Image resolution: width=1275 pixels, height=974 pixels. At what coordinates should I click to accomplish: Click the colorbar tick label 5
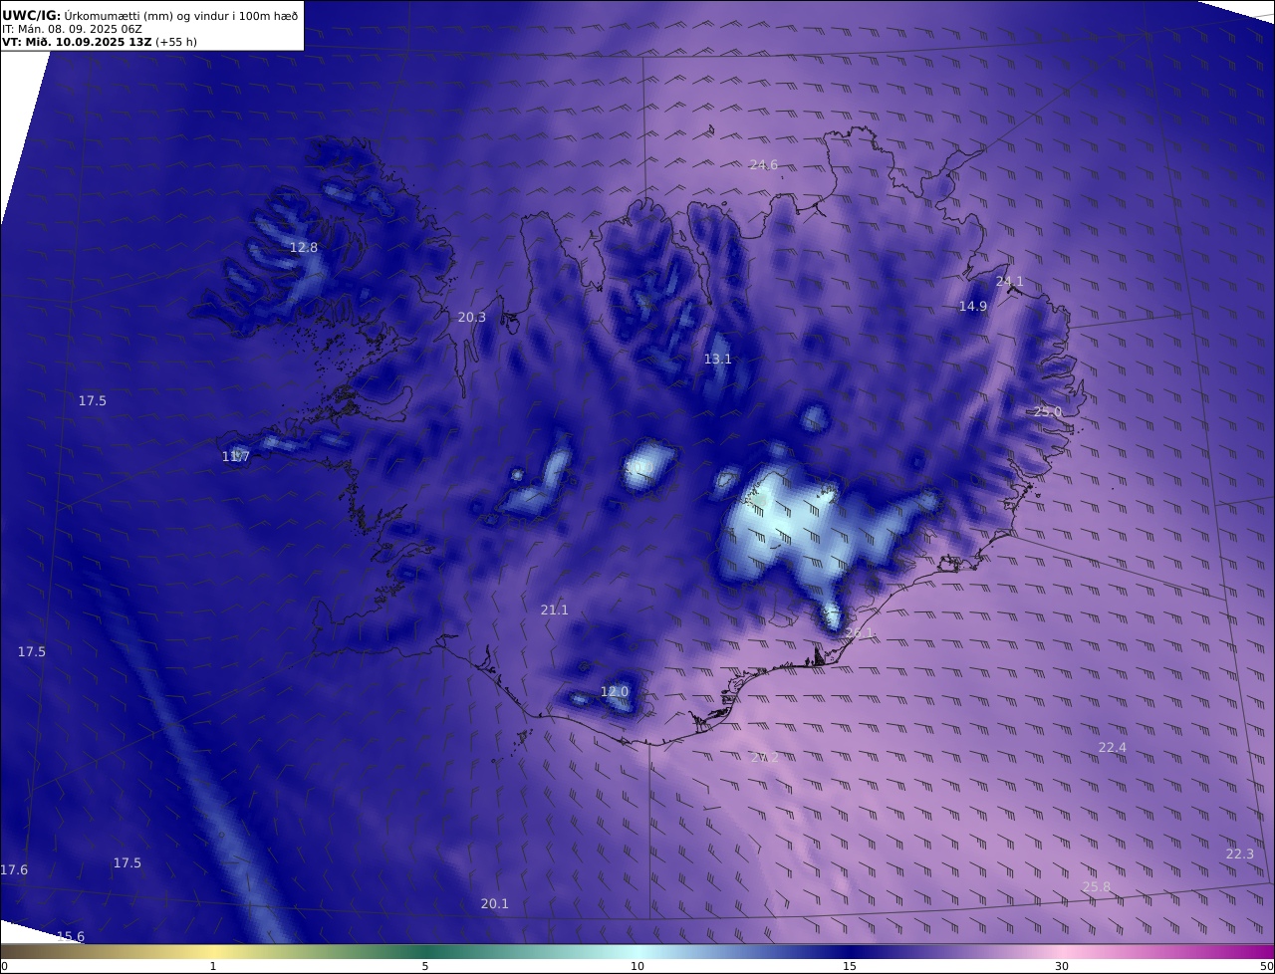[425, 966]
